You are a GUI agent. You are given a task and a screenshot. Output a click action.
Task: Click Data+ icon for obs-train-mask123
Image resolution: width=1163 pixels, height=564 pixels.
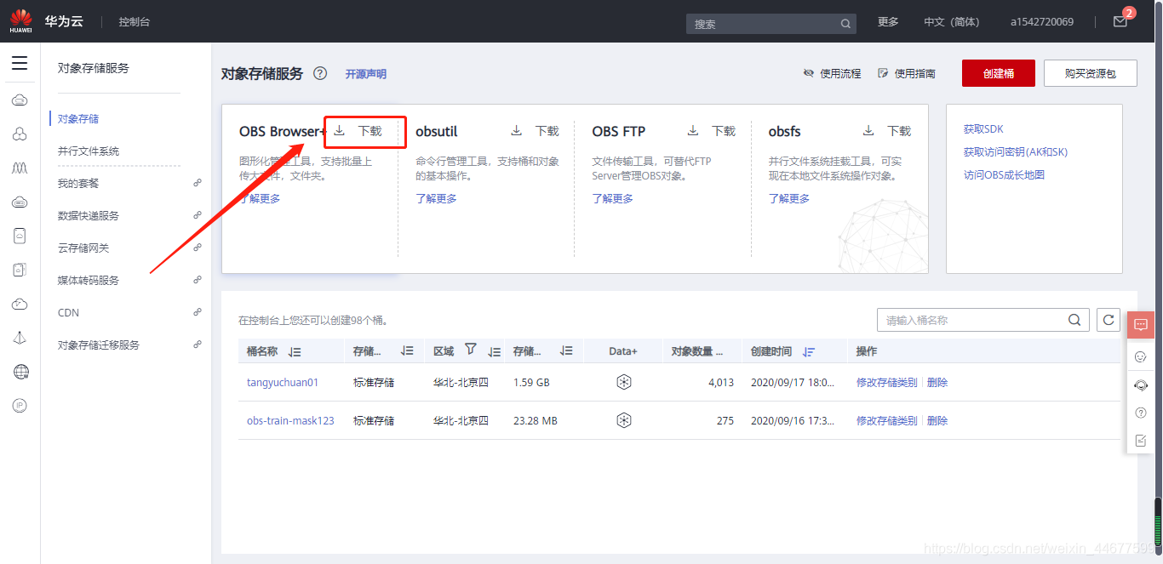point(624,420)
